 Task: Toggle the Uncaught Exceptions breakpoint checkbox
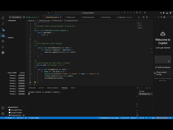pos(9,110)
